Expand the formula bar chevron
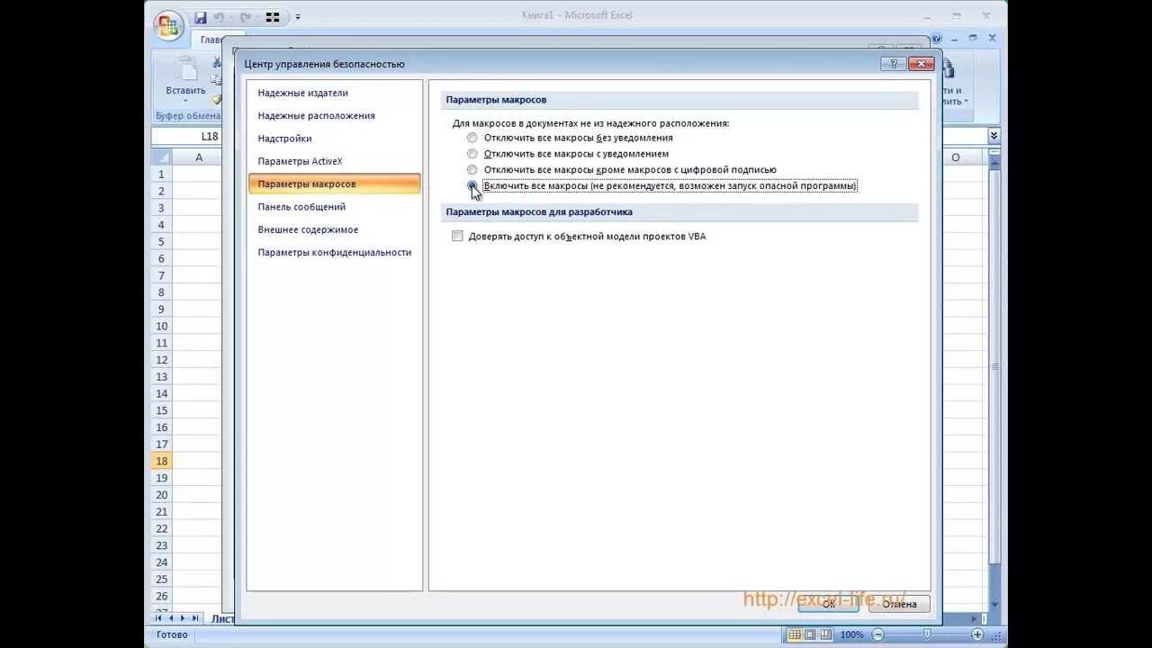 click(x=994, y=136)
